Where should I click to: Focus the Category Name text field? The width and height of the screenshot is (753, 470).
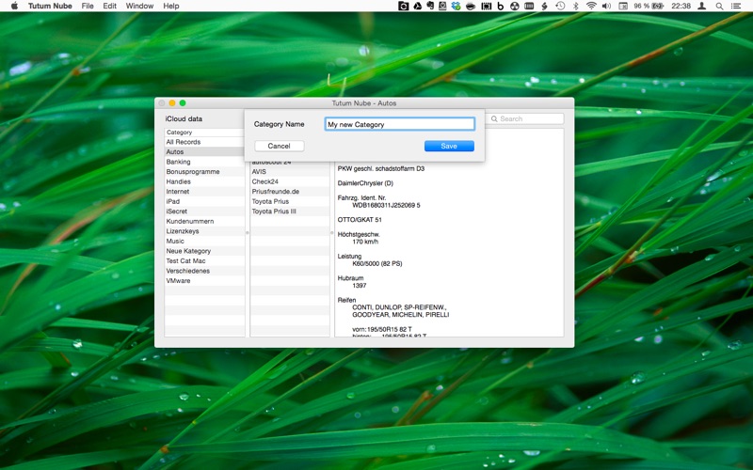tap(399, 124)
